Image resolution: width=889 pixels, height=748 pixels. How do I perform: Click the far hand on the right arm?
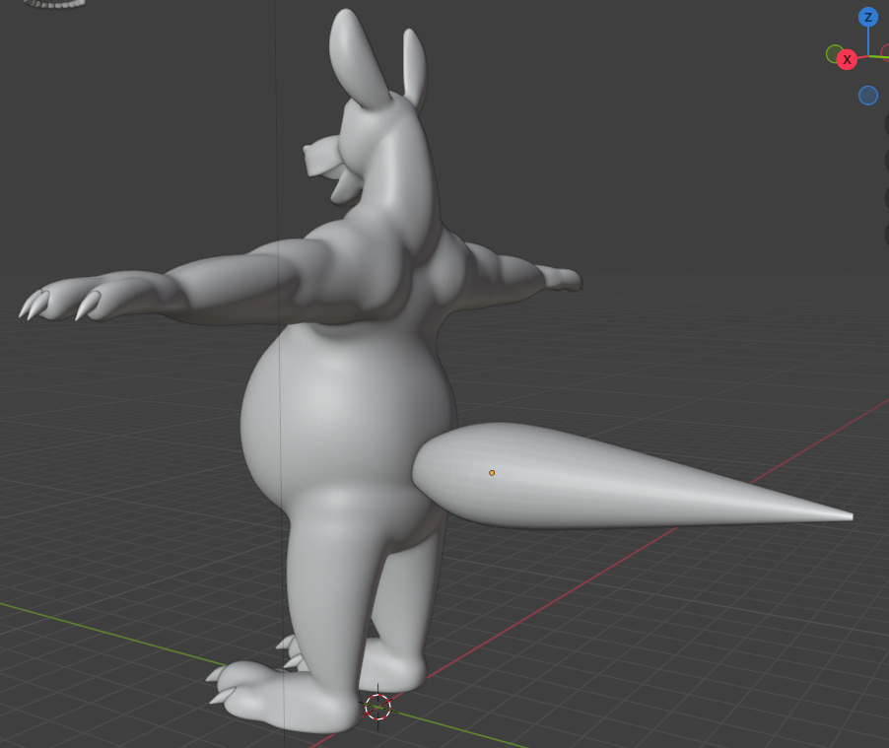pos(560,278)
